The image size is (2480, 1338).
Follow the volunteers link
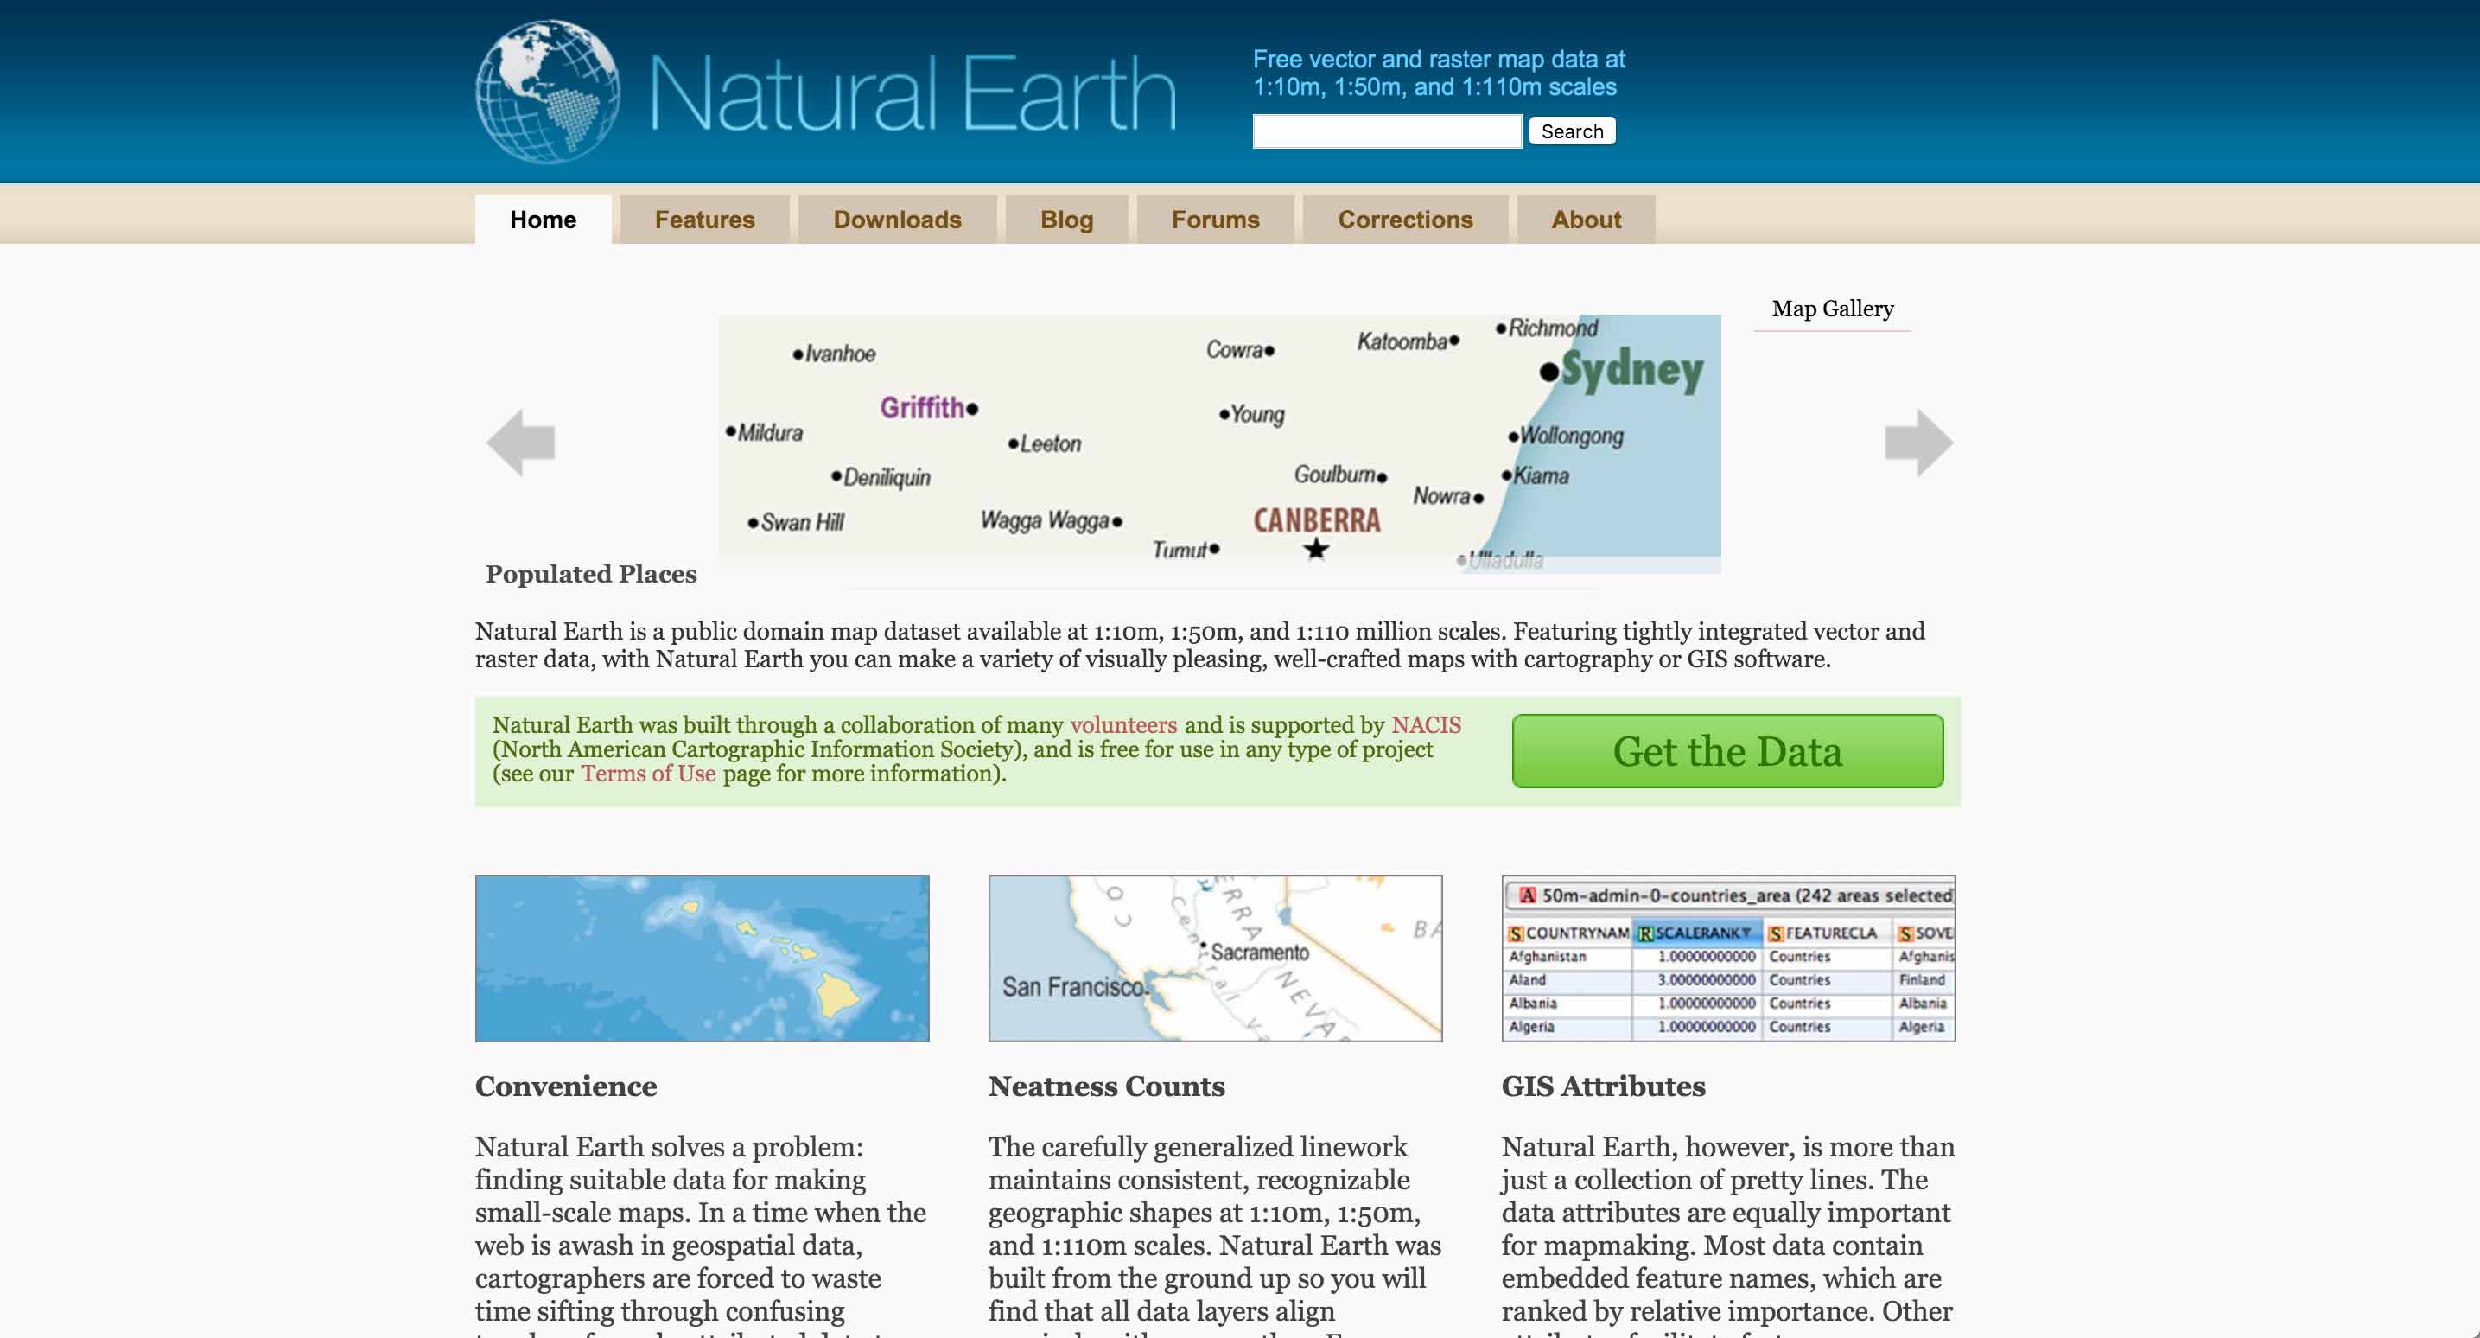[1123, 724]
